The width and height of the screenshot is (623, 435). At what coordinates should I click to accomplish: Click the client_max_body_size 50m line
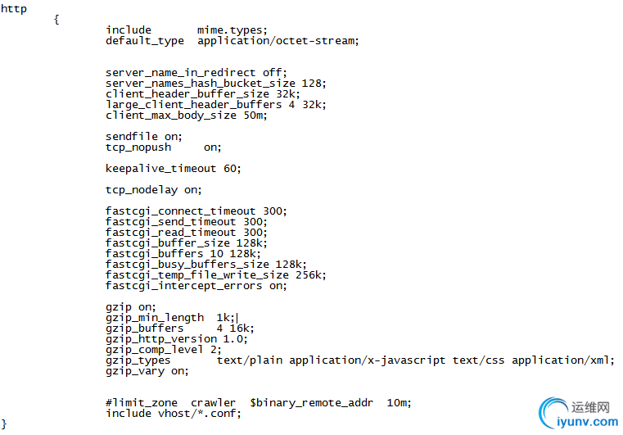tap(186, 115)
